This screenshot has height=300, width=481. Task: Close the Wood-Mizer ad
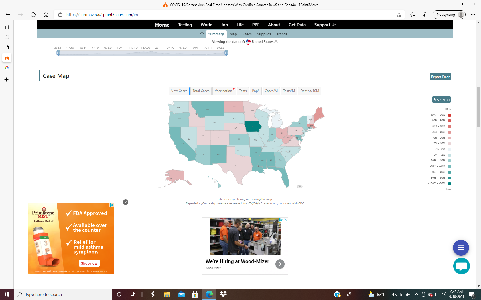pyautogui.click(x=285, y=220)
